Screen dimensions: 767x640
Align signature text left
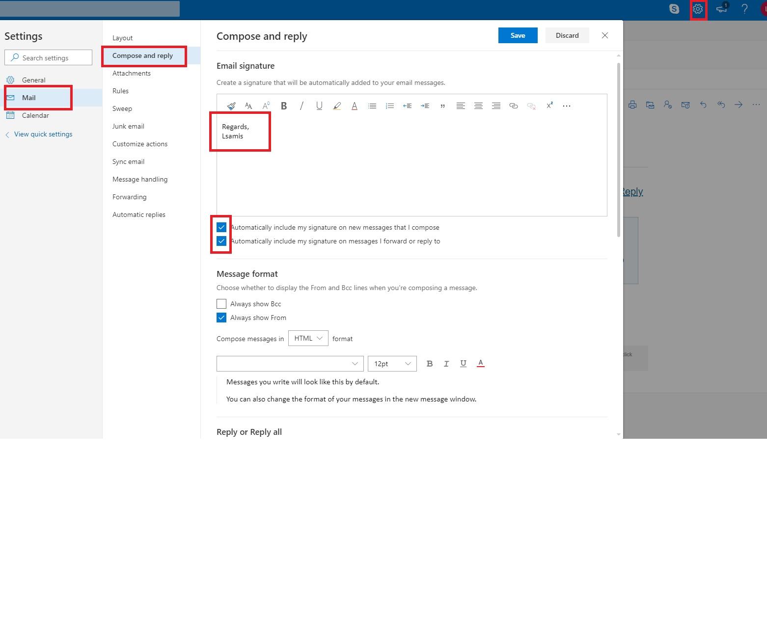[x=461, y=106]
